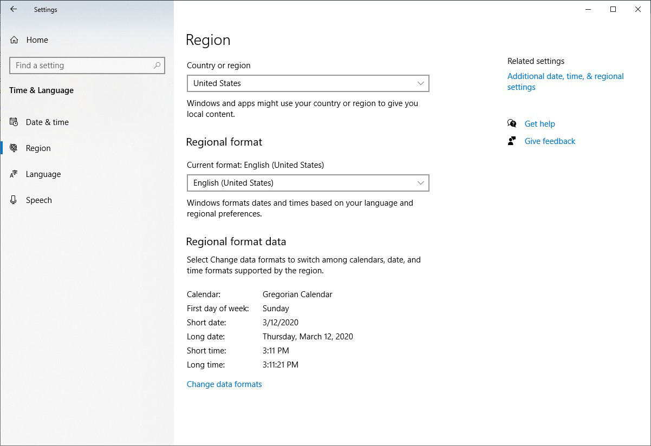The height and width of the screenshot is (446, 651).
Task: Click Change data formats link
Action: pos(224,384)
